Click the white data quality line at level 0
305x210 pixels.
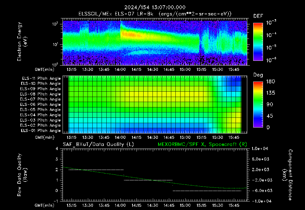(207, 191)
